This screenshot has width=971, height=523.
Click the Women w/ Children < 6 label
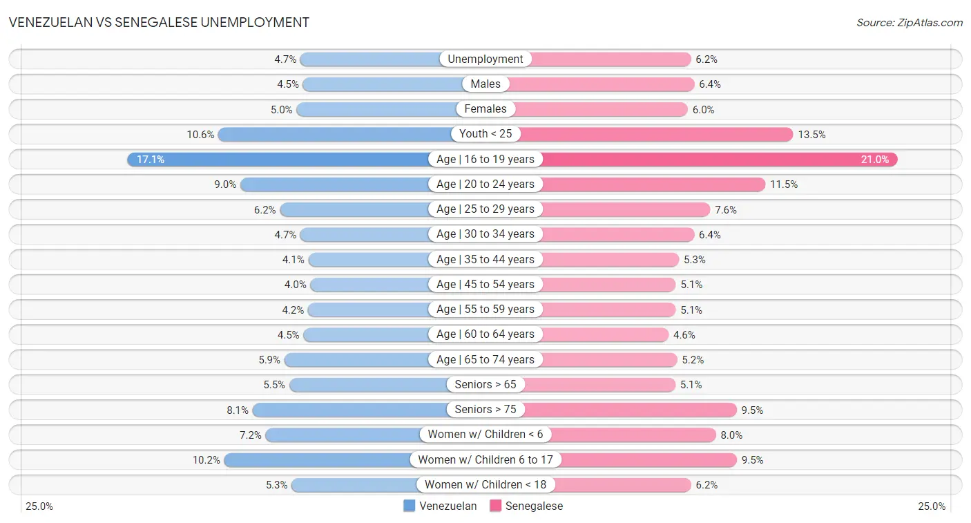(485, 435)
